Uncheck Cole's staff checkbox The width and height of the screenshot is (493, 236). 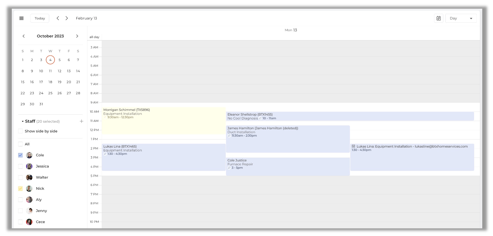pyautogui.click(x=20, y=155)
